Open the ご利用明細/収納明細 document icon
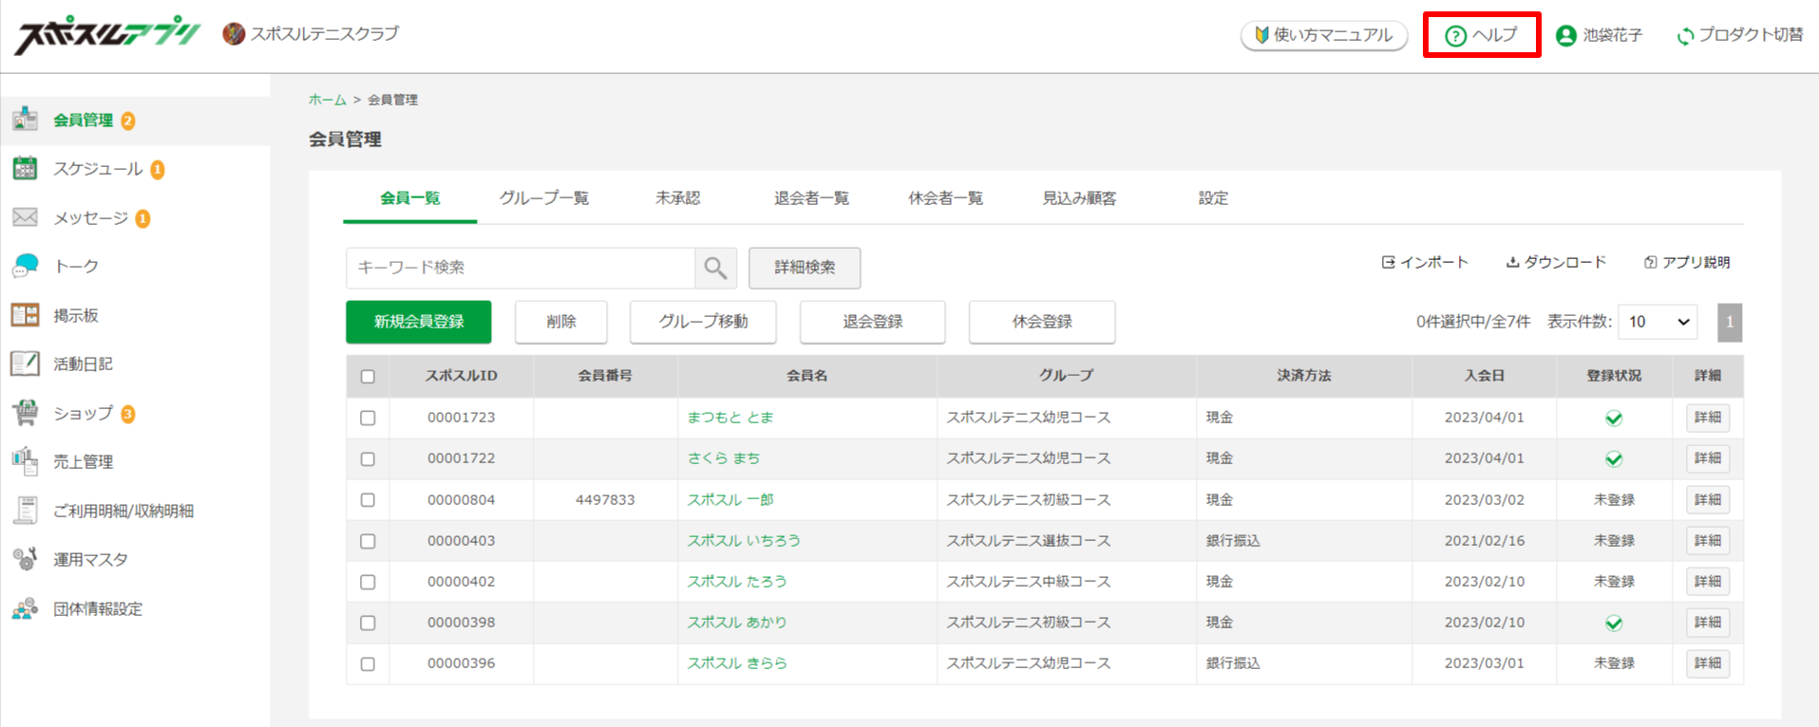The height and width of the screenshot is (727, 1819). [x=25, y=511]
